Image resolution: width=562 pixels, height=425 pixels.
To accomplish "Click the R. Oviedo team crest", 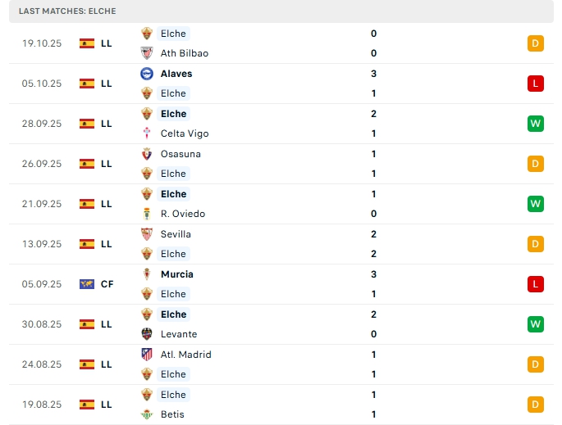I will pos(147,214).
